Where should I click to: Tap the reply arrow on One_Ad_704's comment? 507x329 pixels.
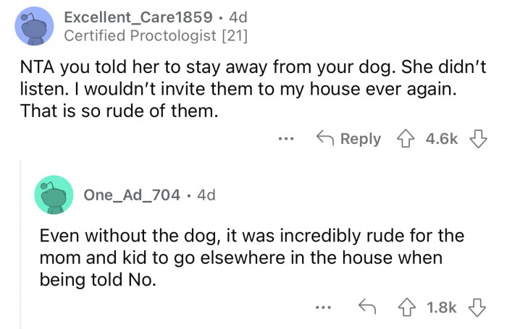point(366,307)
